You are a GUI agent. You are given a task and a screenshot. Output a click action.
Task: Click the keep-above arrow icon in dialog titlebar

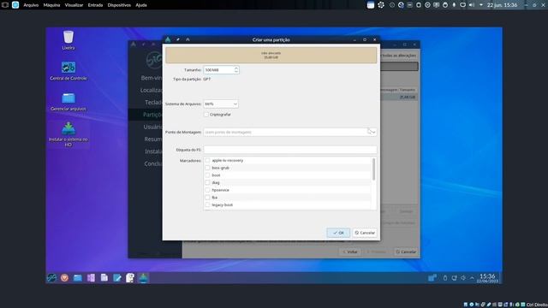point(188,39)
